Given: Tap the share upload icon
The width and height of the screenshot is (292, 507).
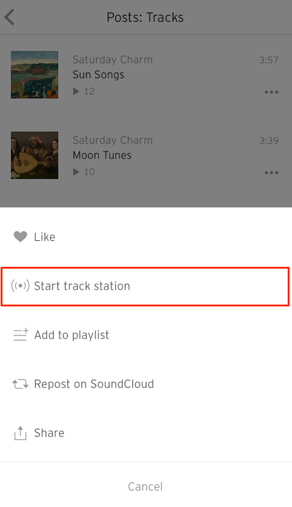Looking at the screenshot, I should 20,433.
